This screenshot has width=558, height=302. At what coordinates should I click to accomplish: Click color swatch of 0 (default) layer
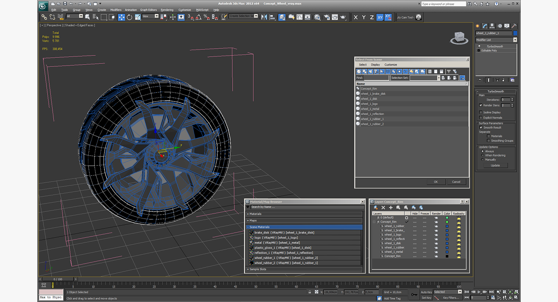click(447, 217)
